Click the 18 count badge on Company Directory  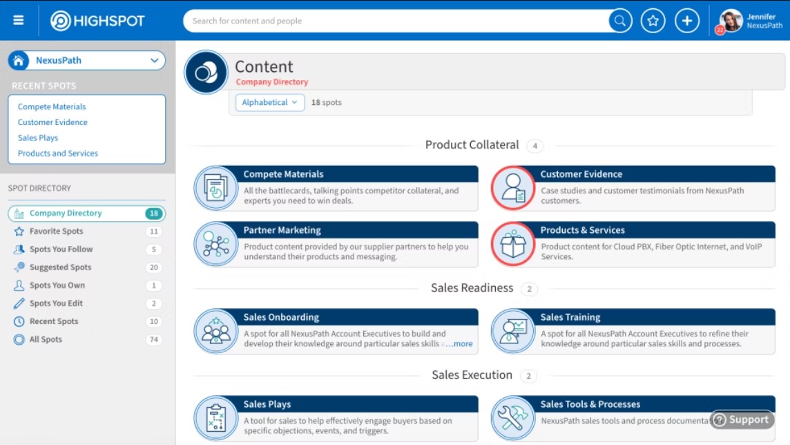[154, 214]
